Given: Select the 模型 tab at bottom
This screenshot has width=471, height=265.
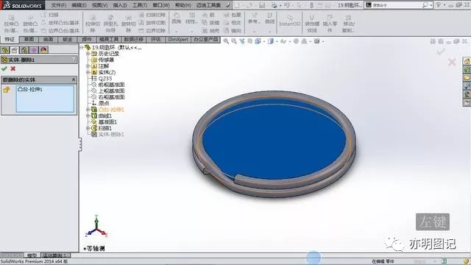Looking at the screenshot, I should point(32,255).
